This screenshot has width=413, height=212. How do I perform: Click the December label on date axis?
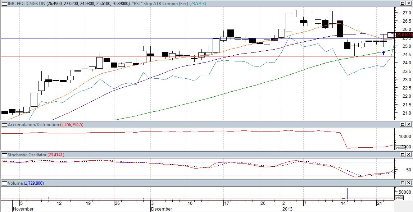161,209
